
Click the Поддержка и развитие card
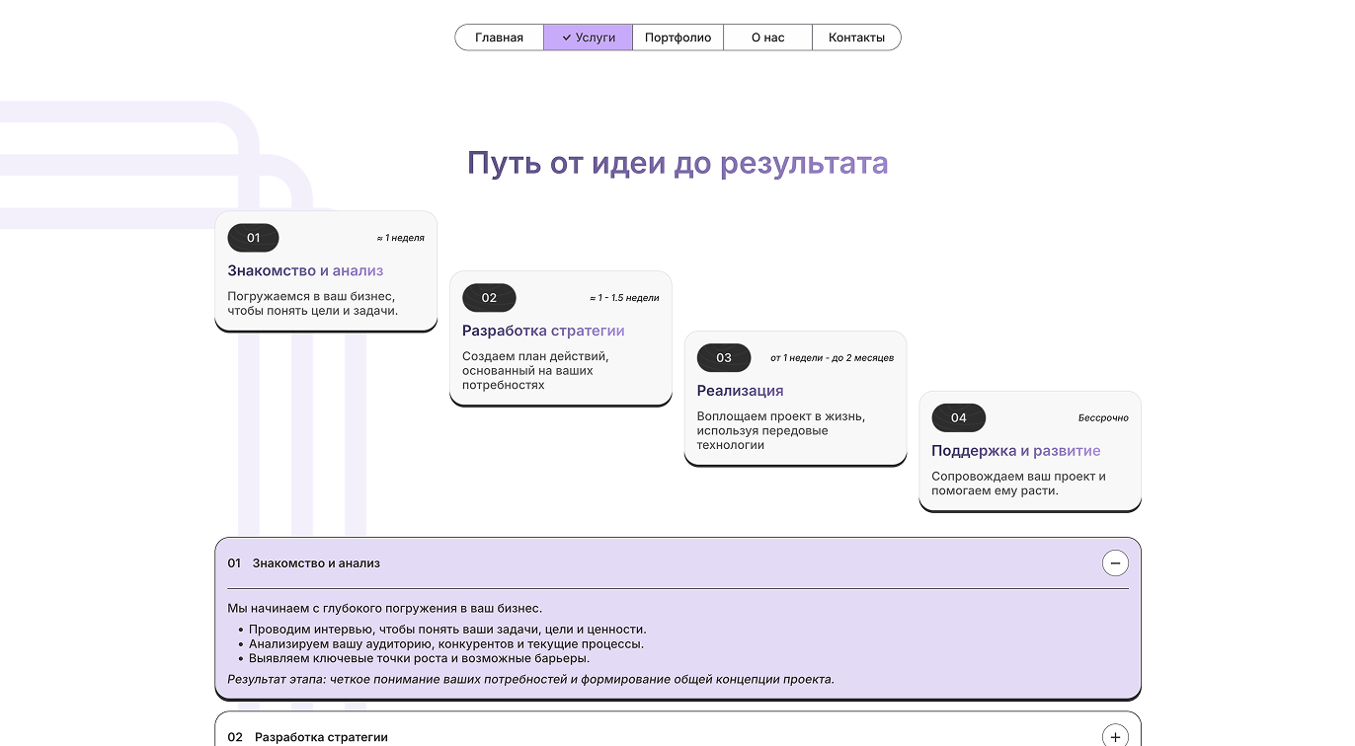[1030, 451]
